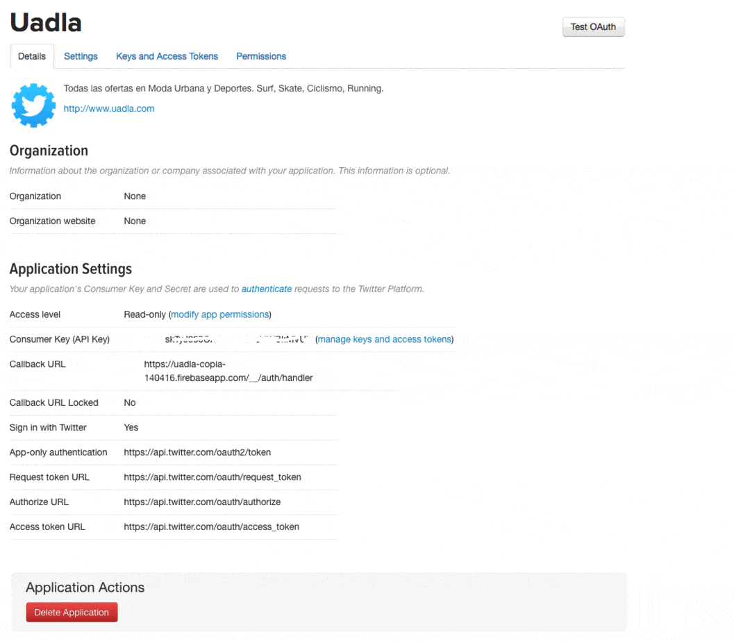Select the oauth/access_token URL text
This screenshot has height=641, width=734.
pos(211,527)
